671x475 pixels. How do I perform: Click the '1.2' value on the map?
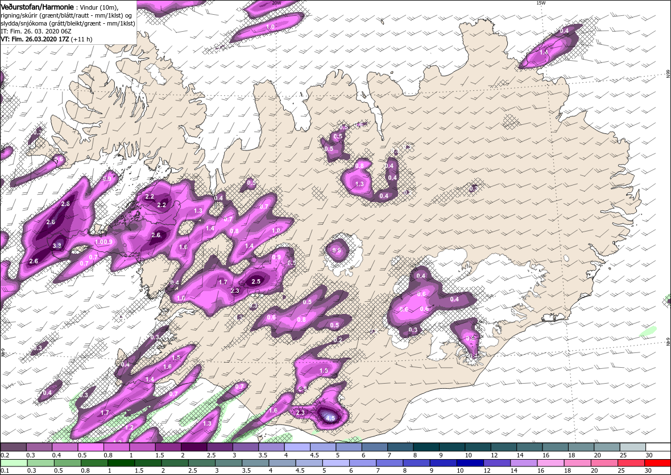129,427
